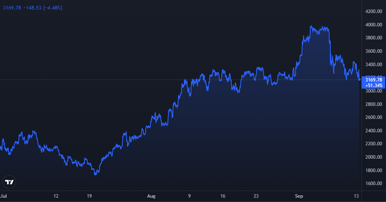Click the 4200.00 price axis label
The image size is (386, 202).
coord(373,11)
